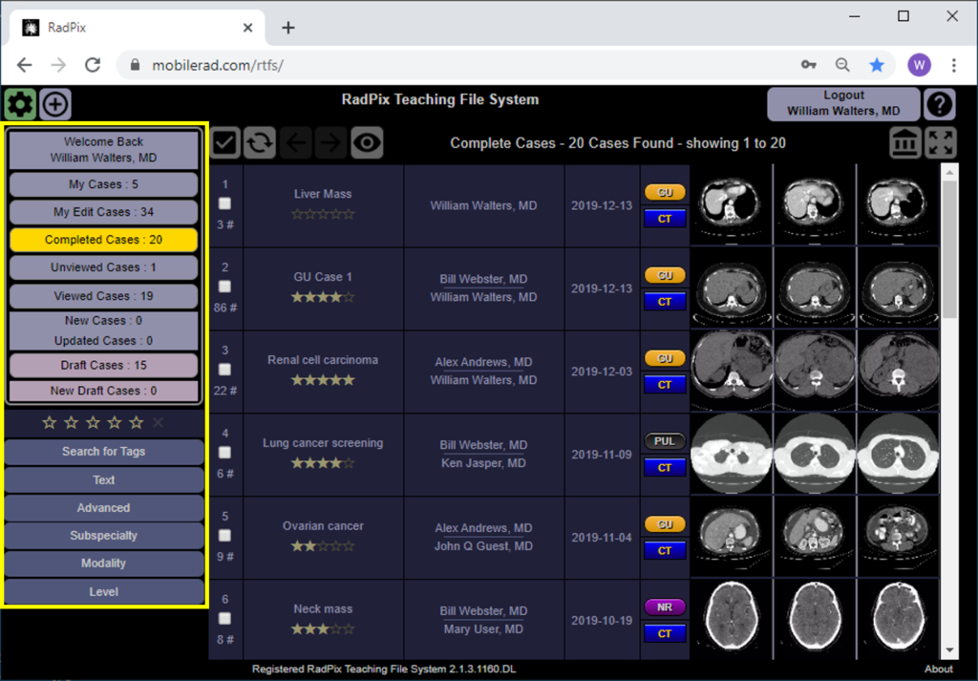Expand the Search for Tags panel
This screenshot has width=978, height=681.
click(x=104, y=452)
